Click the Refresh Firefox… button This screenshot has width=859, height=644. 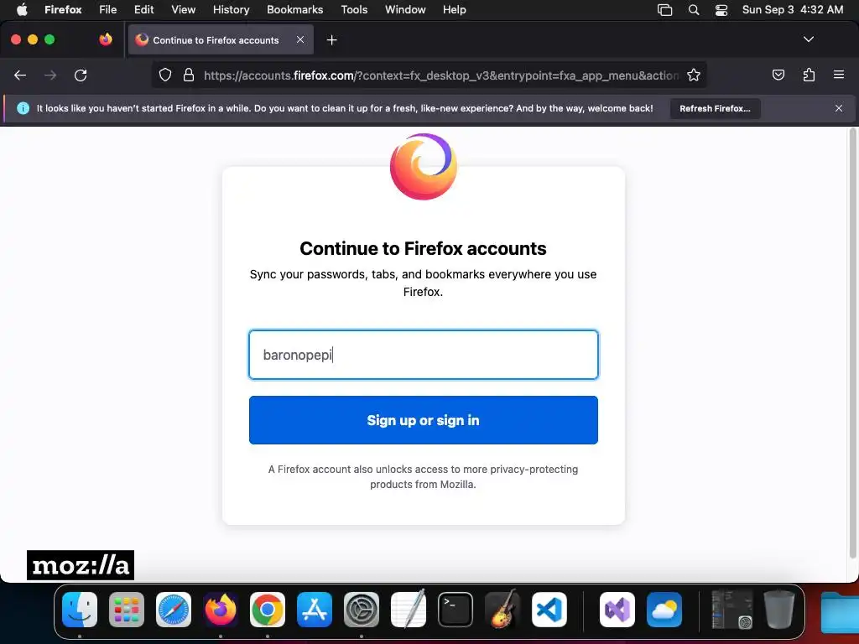715,108
